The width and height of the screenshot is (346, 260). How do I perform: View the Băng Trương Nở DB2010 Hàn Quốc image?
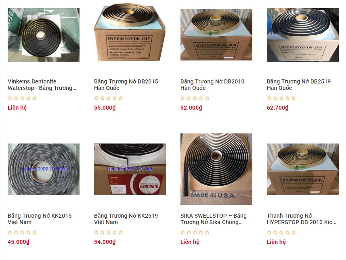pos(216,35)
